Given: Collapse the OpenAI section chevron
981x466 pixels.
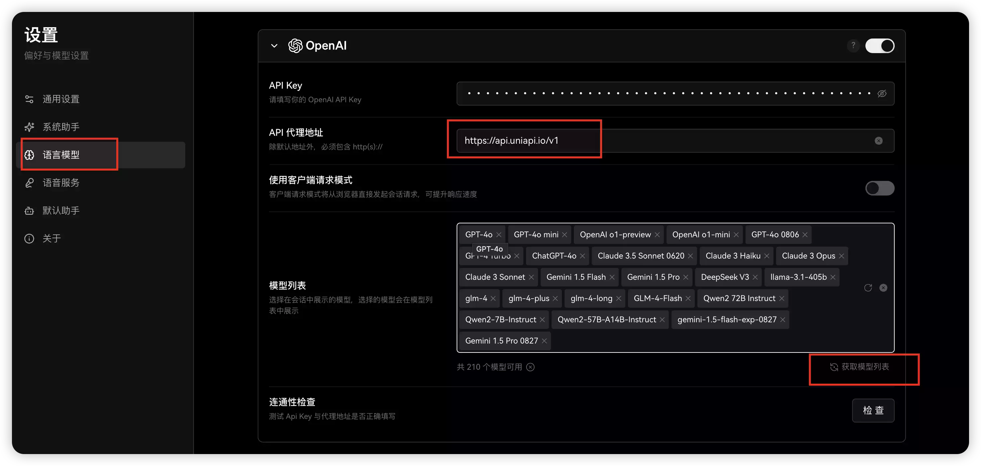Looking at the screenshot, I should tap(274, 46).
